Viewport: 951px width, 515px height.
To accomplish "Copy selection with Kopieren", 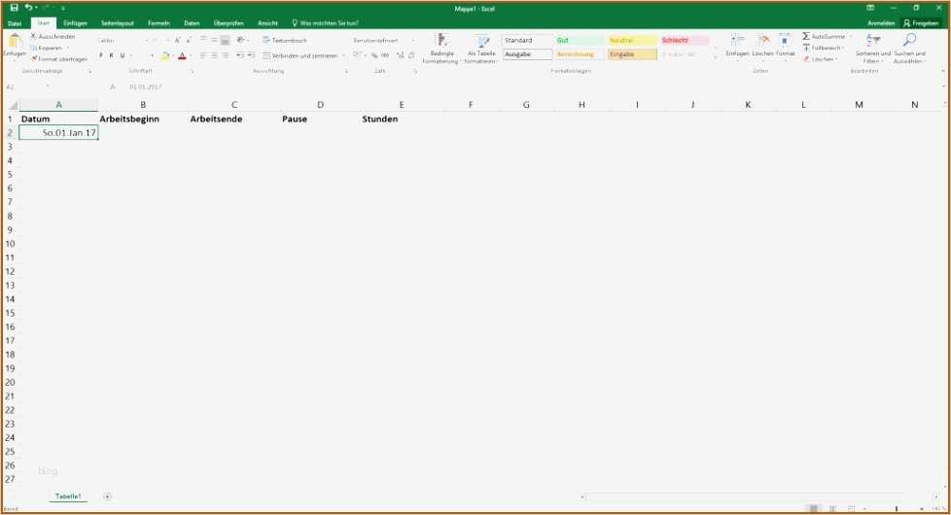I will [x=47, y=48].
